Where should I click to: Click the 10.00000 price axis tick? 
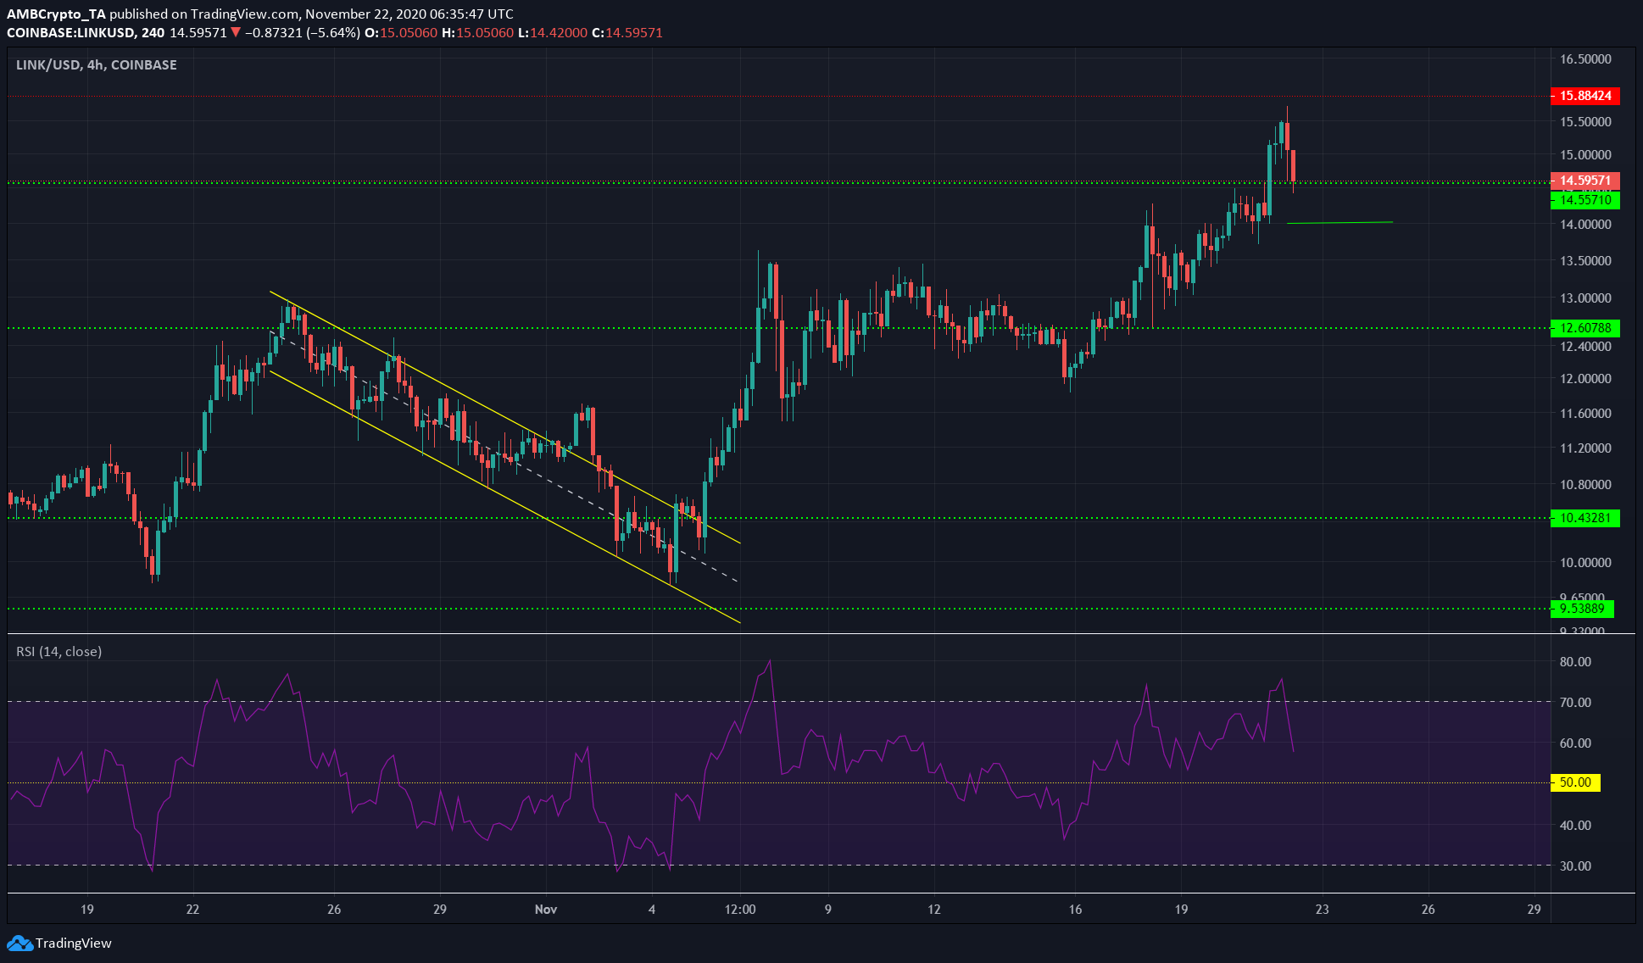coord(1585,563)
